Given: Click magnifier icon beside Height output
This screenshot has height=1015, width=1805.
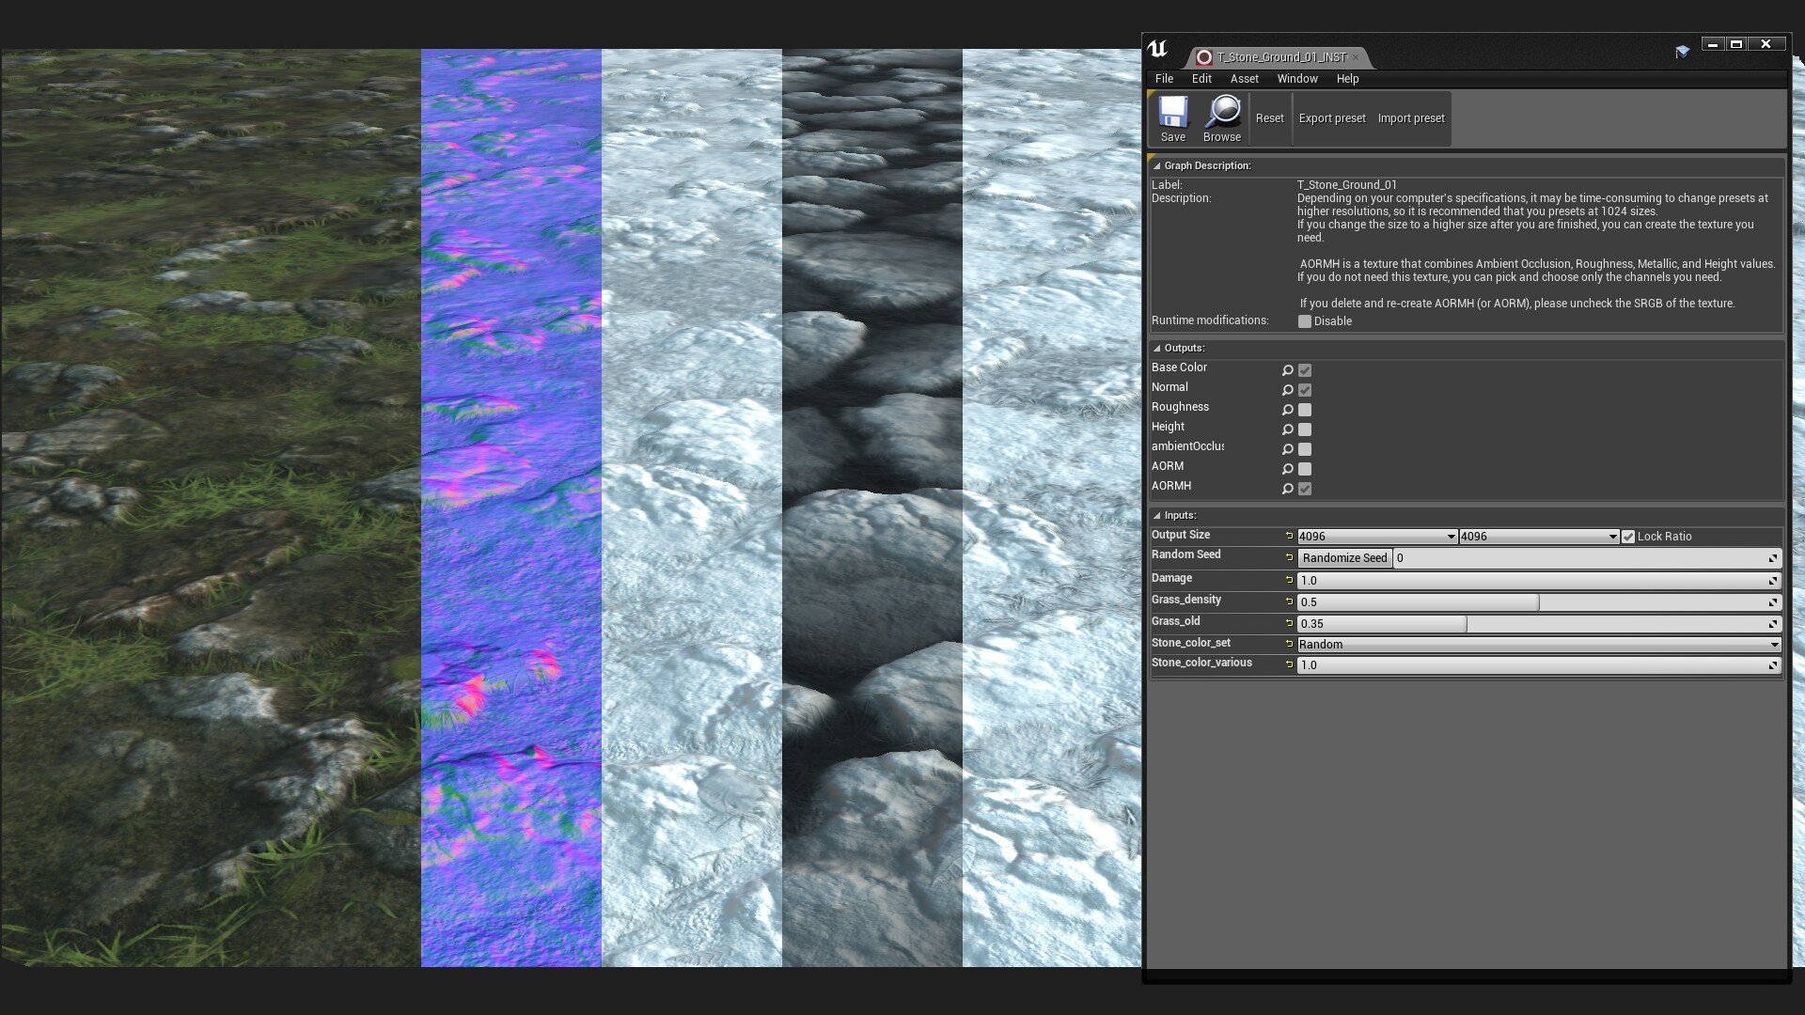Looking at the screenshot, I should [x=1287, y=429].
